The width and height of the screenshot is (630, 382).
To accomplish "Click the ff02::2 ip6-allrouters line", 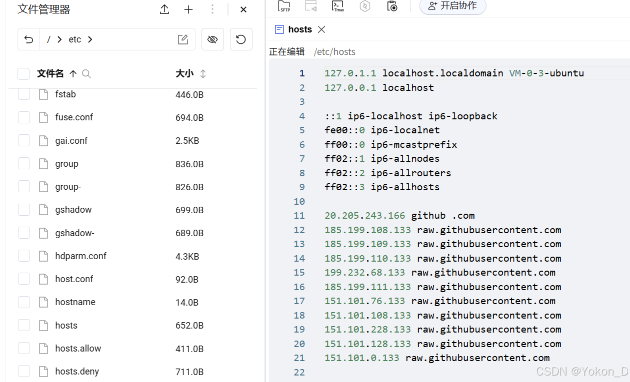I will coord(387,173).
